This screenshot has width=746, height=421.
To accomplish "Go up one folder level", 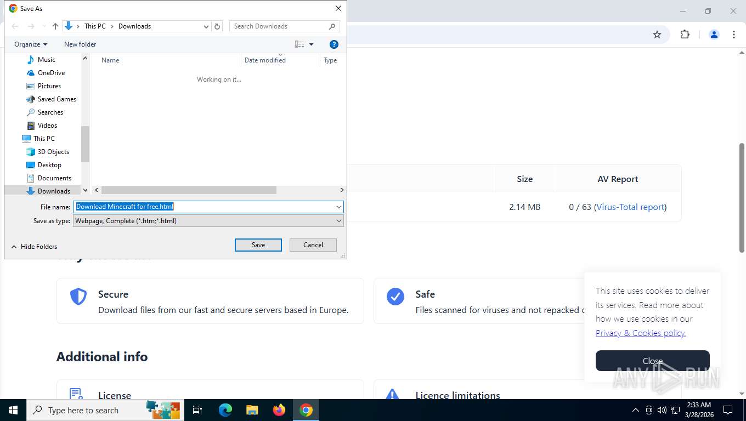I will pyautogui.click(x=55, y=26).
